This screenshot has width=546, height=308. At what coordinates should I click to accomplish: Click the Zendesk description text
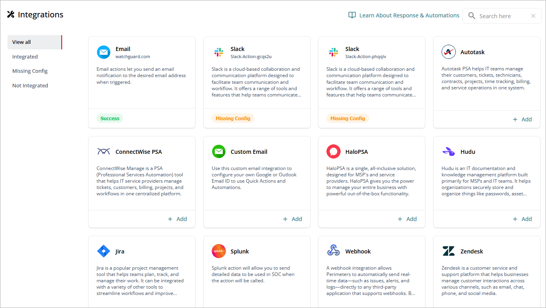(x=485, y=281)
